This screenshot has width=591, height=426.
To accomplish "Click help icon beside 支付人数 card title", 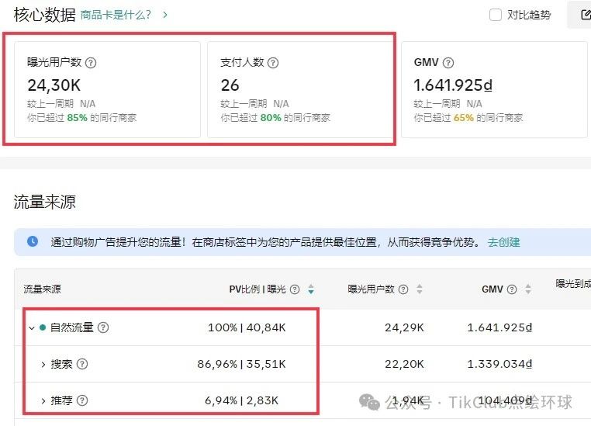I will pyautogui.click(x=273, y=63).
